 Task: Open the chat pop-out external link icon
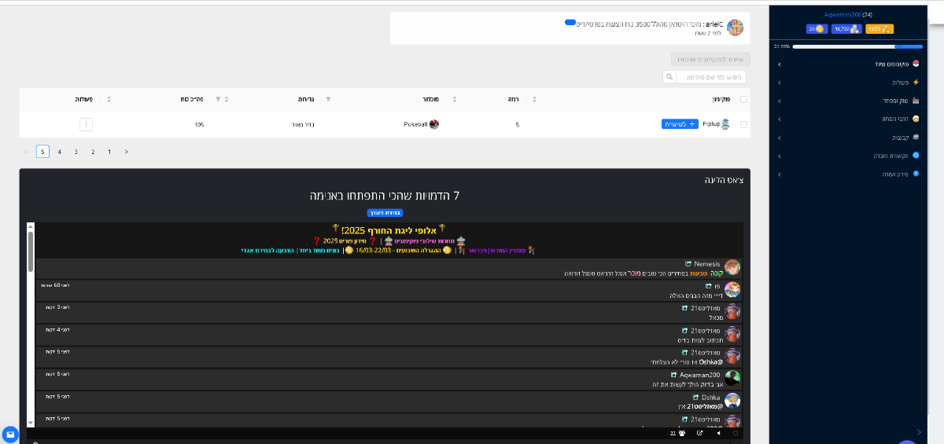click(699, 433)
